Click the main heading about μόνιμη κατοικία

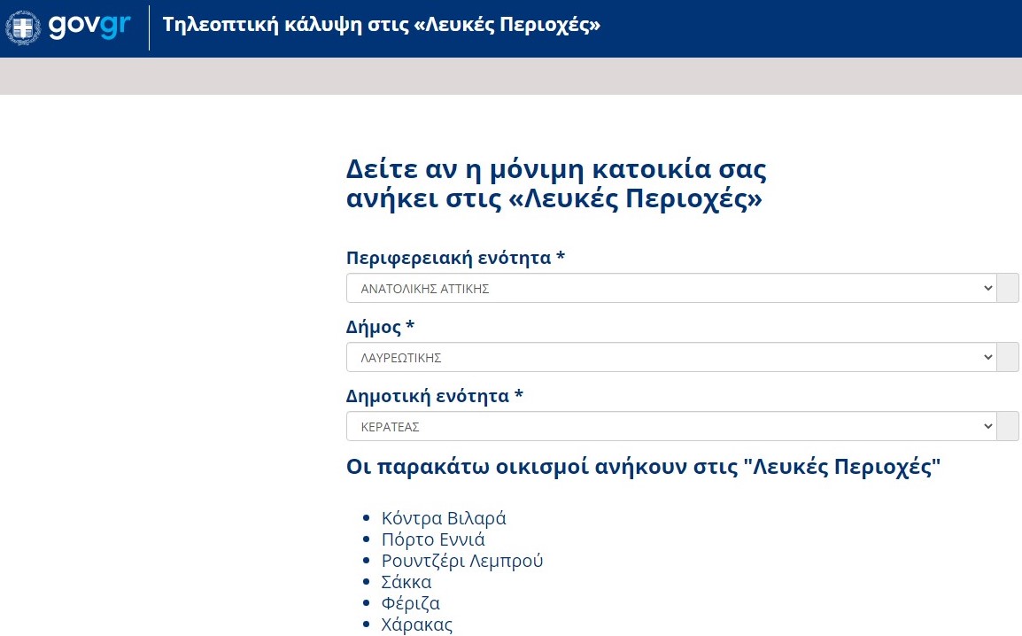coord(555,183)
